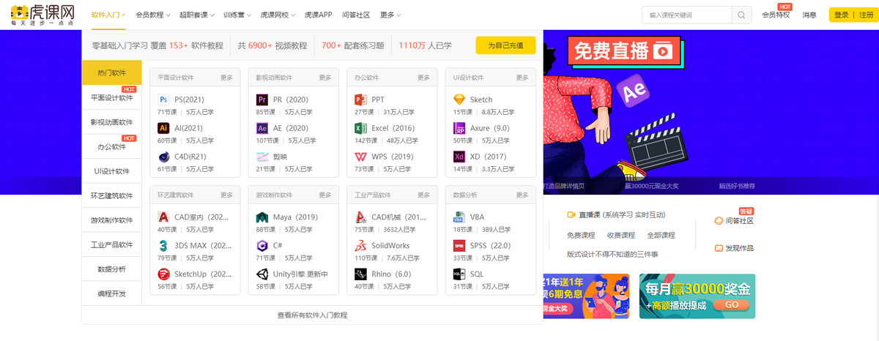This screenshot has height=341, width=879.
Task: Open the 发现作品 link
Action: point(738,248)
